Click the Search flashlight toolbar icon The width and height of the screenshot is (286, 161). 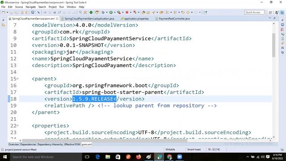coord(154,13)
